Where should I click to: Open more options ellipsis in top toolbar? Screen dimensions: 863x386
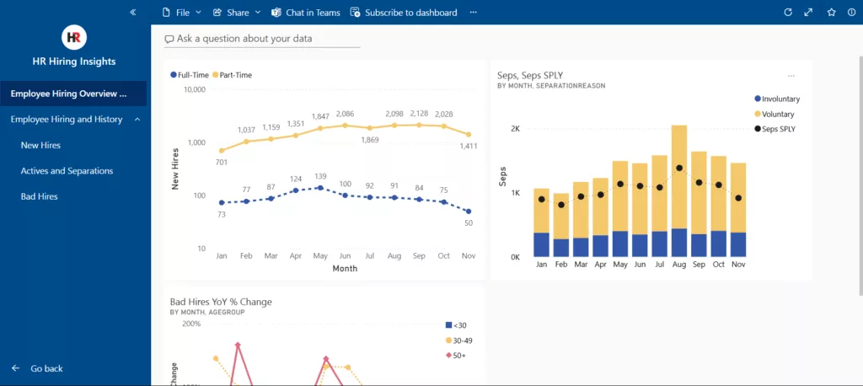point(474,12)
